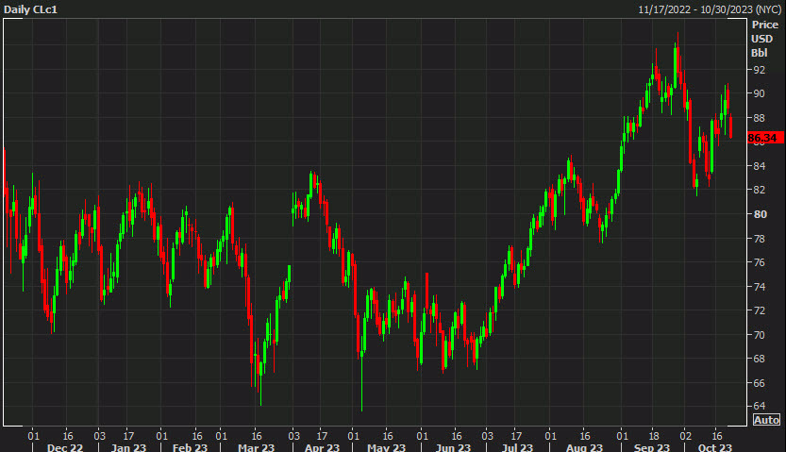This screenshot has width=786, height=452.
Task: Click the 72 price axis value
Action: click(760, 310)
